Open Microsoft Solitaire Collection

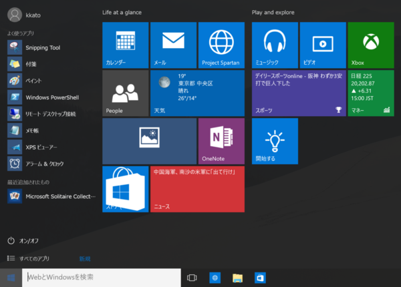(51, 196)
